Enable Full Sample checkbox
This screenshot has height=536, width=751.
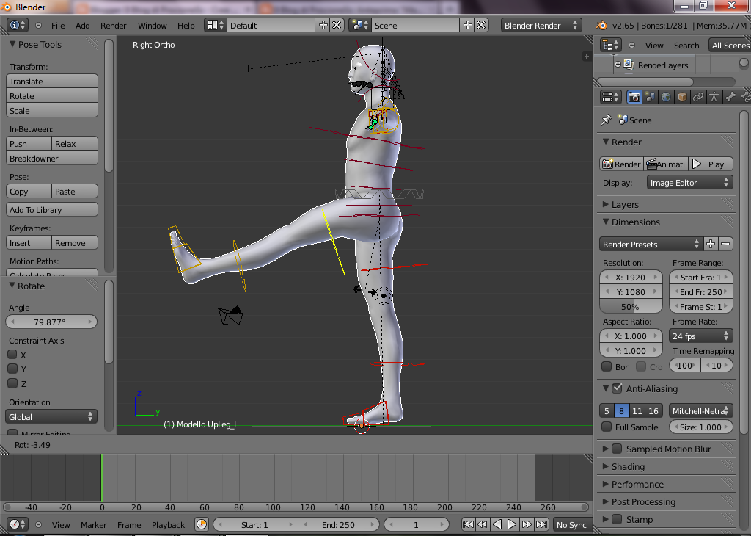607,427
